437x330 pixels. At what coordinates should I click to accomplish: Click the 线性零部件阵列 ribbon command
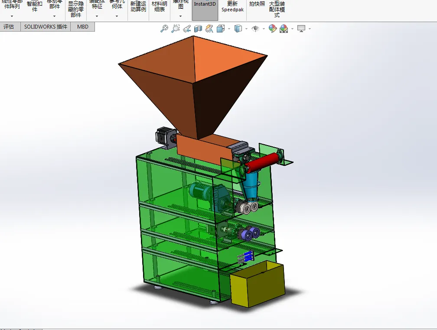[12, 4]
